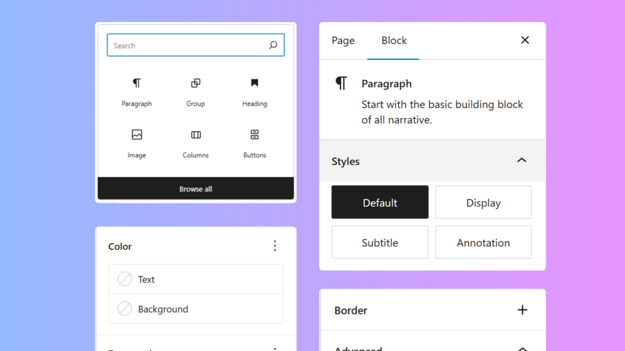Switch to the Display style
The image size is (625, 351).
pyautogui.click(x=483, y=202)
